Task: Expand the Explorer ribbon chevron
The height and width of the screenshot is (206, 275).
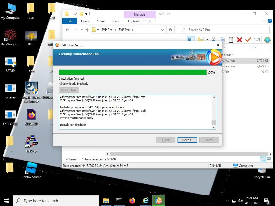Action: [x=264, y=21]
